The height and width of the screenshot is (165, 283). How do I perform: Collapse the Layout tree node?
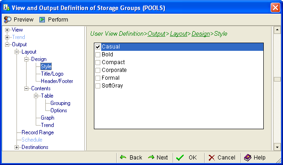pyautogui.click(x=16, y=52)
